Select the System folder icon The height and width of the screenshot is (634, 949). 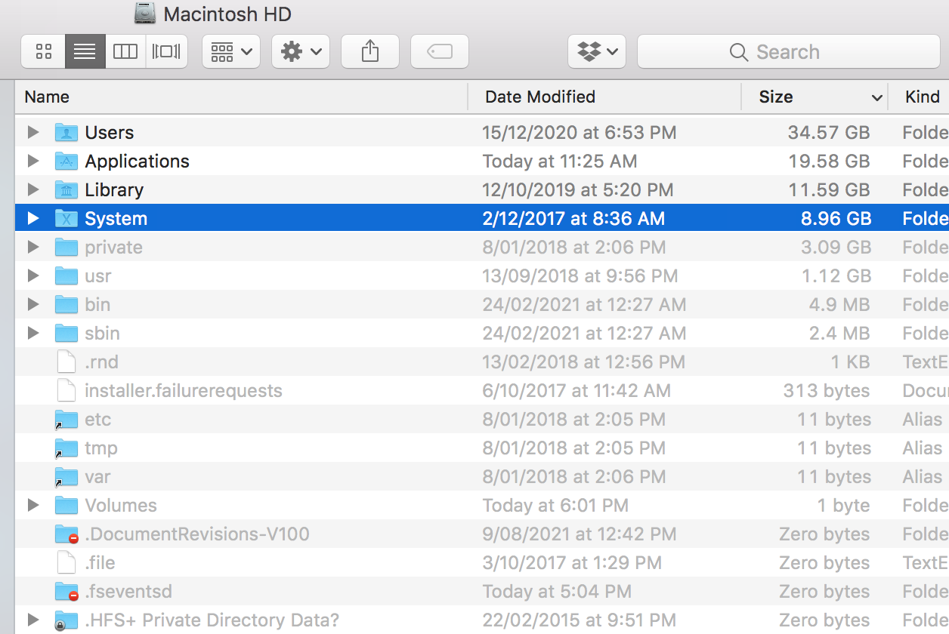pyautogui.click(x=66, y=219)
